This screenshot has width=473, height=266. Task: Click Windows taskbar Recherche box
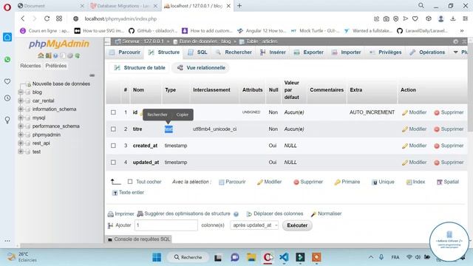coord(188,257)
